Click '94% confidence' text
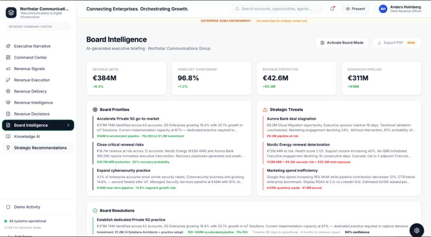This screenshot has width=431, height=237. click(x=357, y=232)
